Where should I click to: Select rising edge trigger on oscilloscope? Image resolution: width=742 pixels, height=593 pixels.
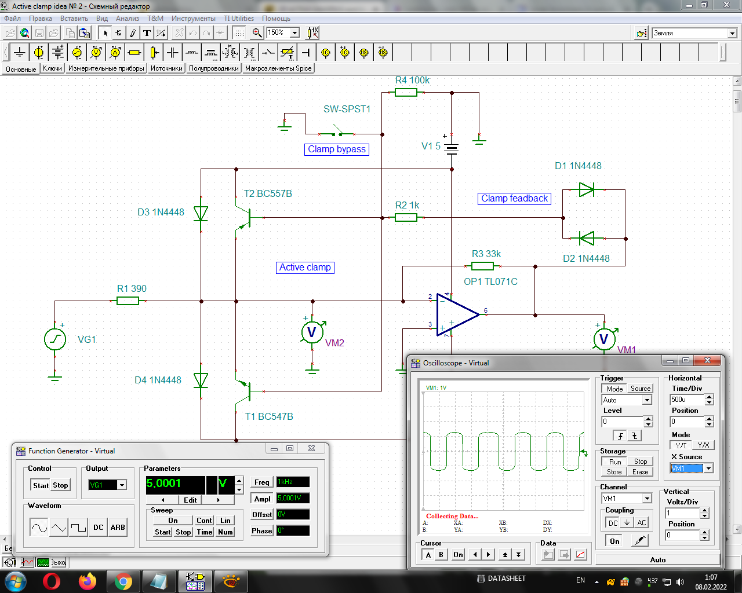pyautogui.click(x=621, y=436)
